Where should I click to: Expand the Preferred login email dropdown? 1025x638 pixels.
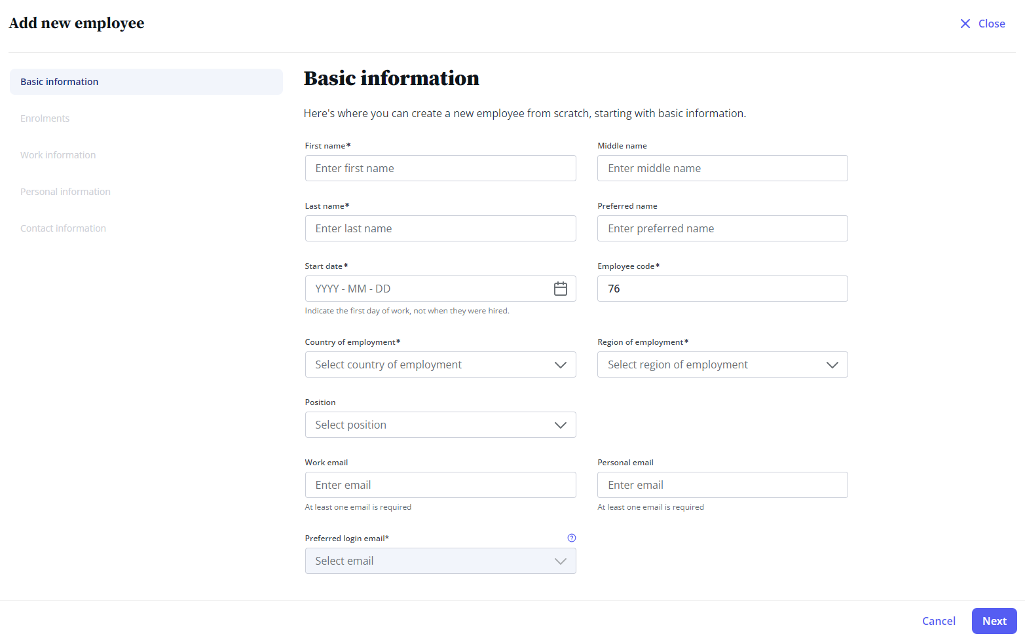coord(441,561)
